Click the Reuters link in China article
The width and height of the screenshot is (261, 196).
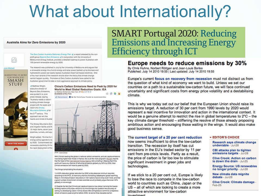109,159
